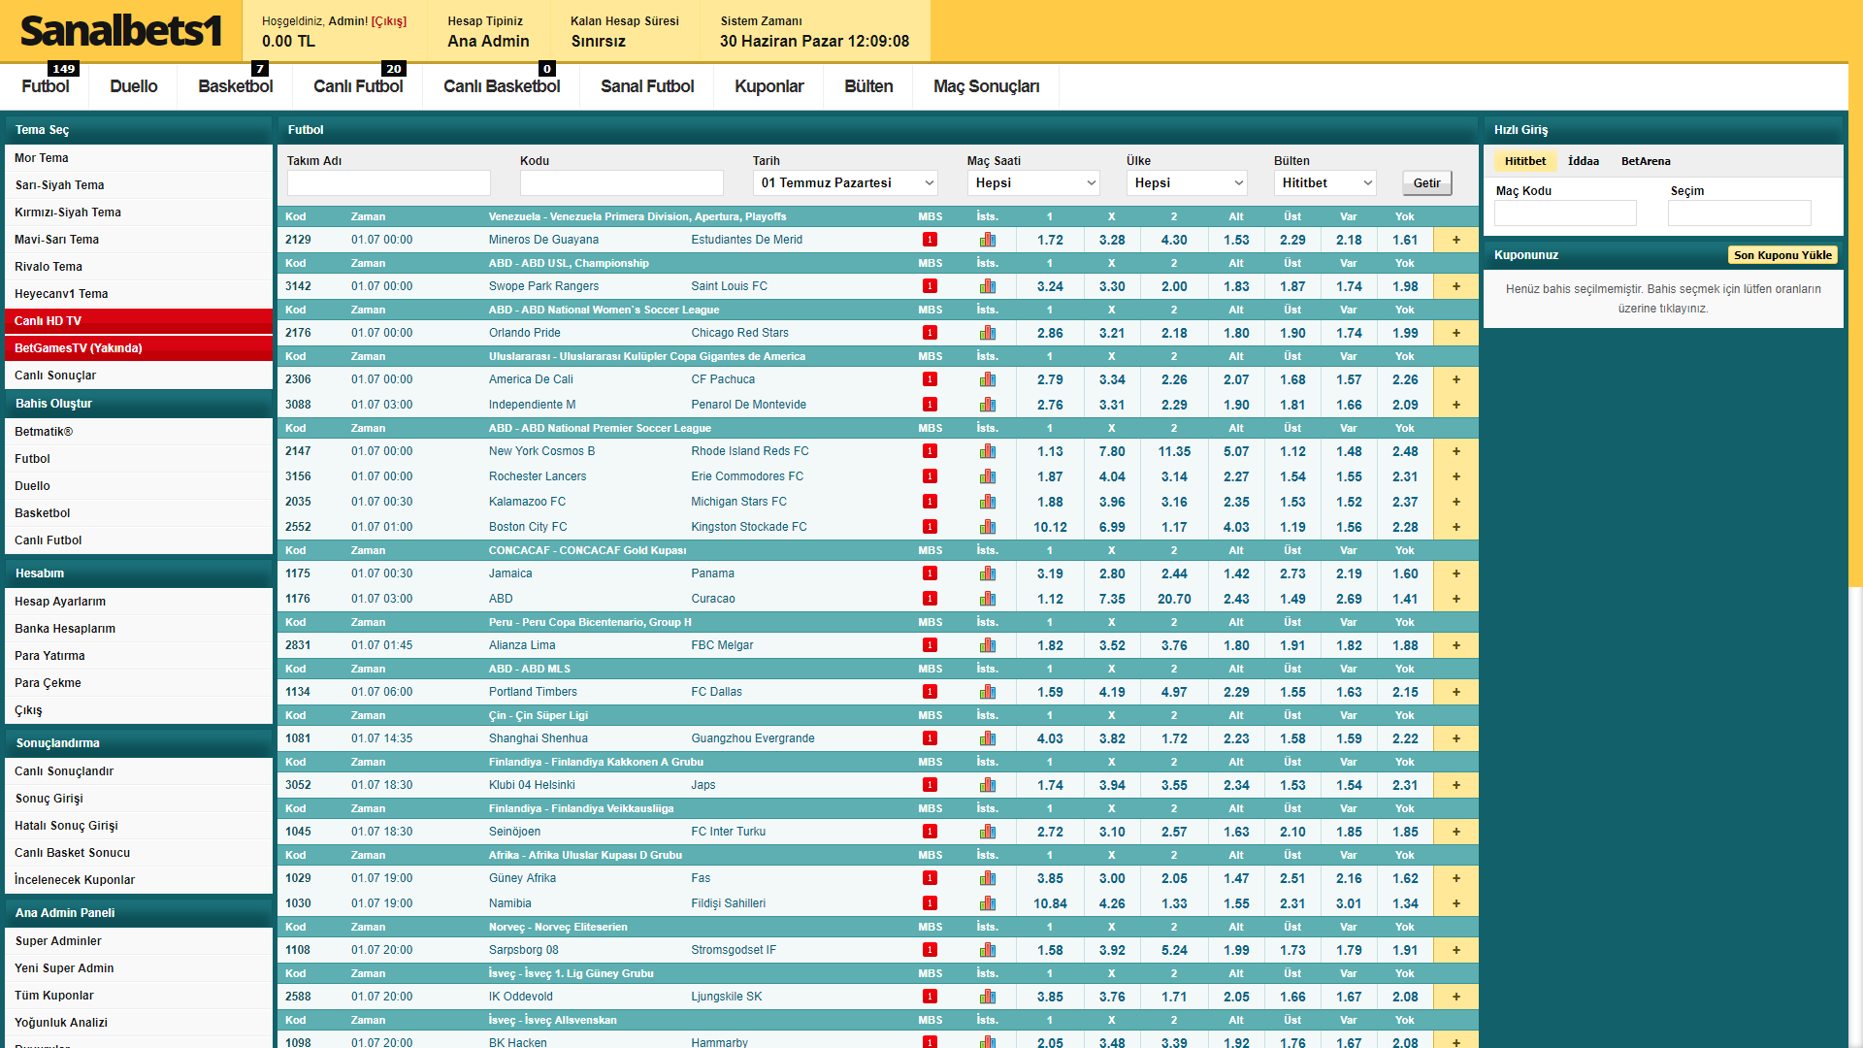
Task: Switch to the BetArena quick entry tab
Action: [x=1646, y=161]
